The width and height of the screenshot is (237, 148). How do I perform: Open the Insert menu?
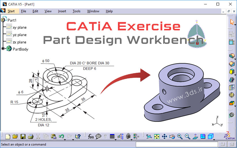point(62,11)
